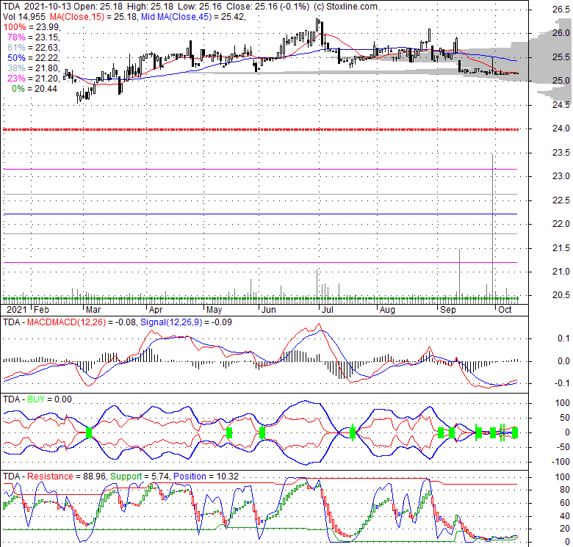The height and width of the screenshot is (547, 573).
Task: Click the Apr month axis label
Action: pos(156,310)
